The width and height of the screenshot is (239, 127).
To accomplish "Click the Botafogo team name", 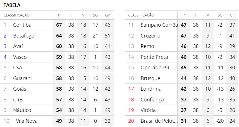I will [x=24, y=36].
